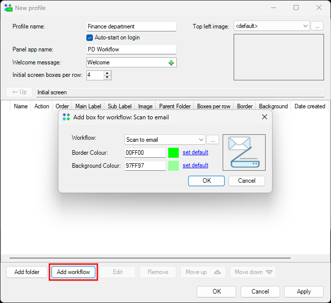Viewport: 331px width, 303px height.
Task: Maximize the New profile window
Action: (296, 8)
